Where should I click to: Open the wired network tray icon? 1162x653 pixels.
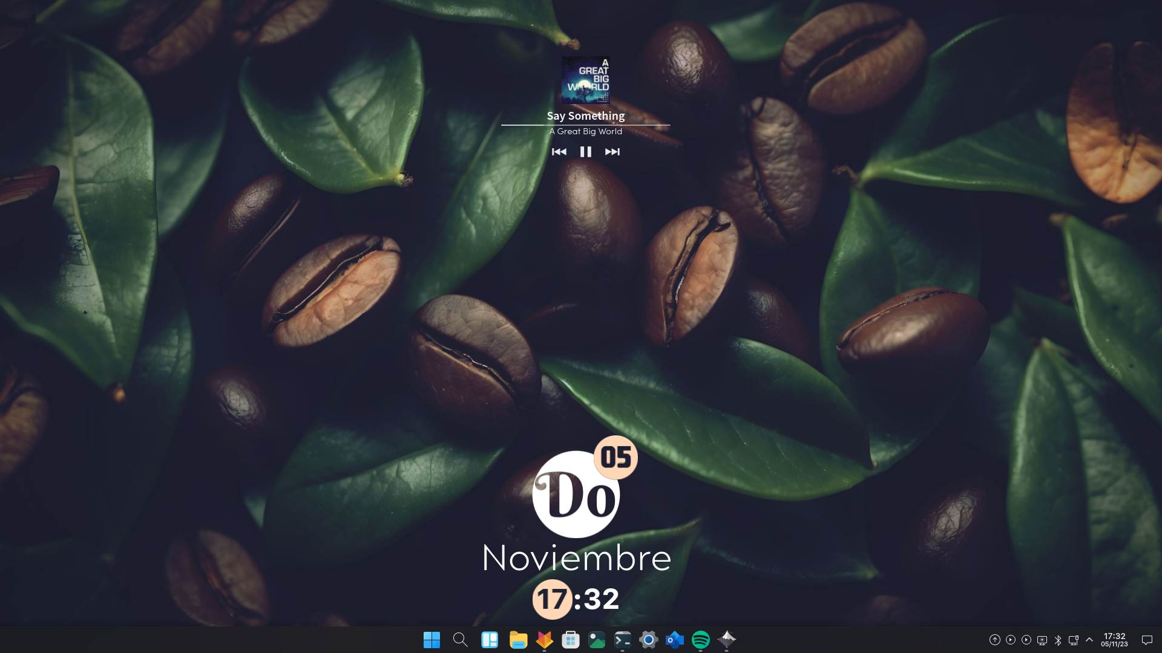coord(1074,640)
